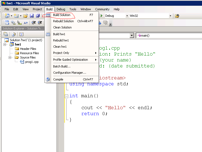Viewport: 202px width, 152px height.
Task: Click the greyed-out bookmark toolbar icon
Action: [x=105, y=23]
